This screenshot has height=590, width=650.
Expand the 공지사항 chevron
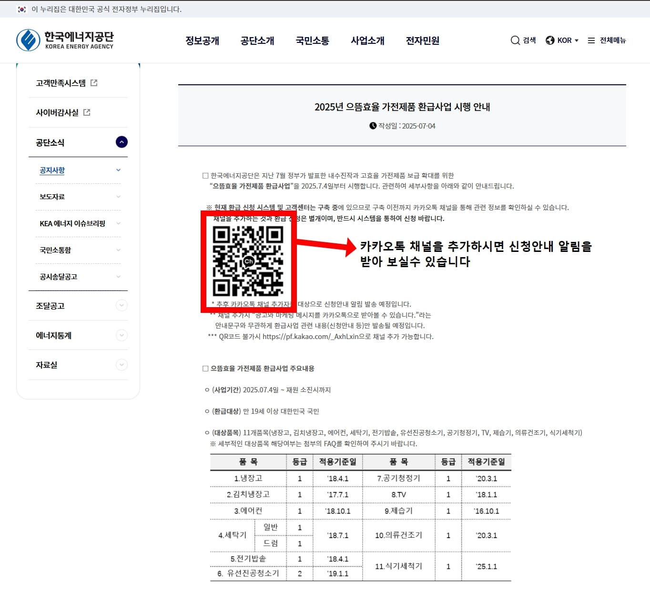[118, 170]
